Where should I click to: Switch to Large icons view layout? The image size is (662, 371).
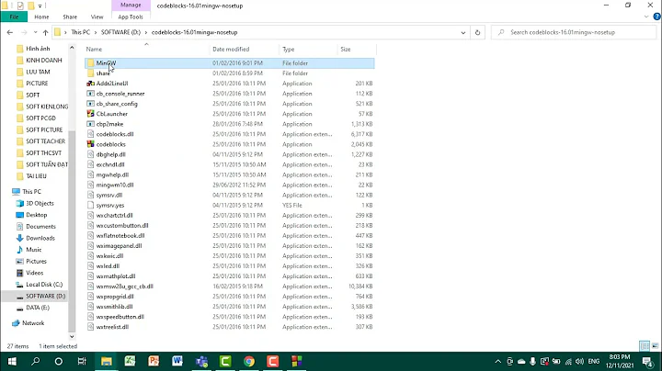click(x=656, y=346)
